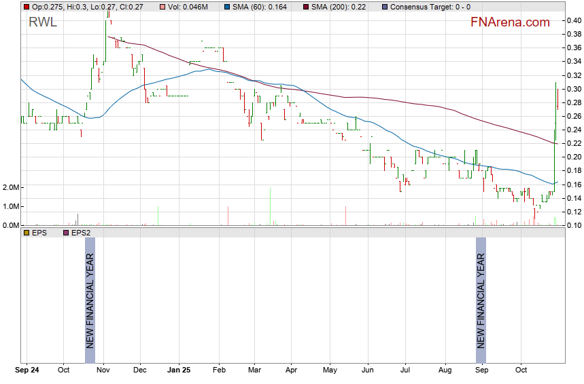
Task: Toggle the Vol: 0.046M legend text
Action: coord(191,6)
